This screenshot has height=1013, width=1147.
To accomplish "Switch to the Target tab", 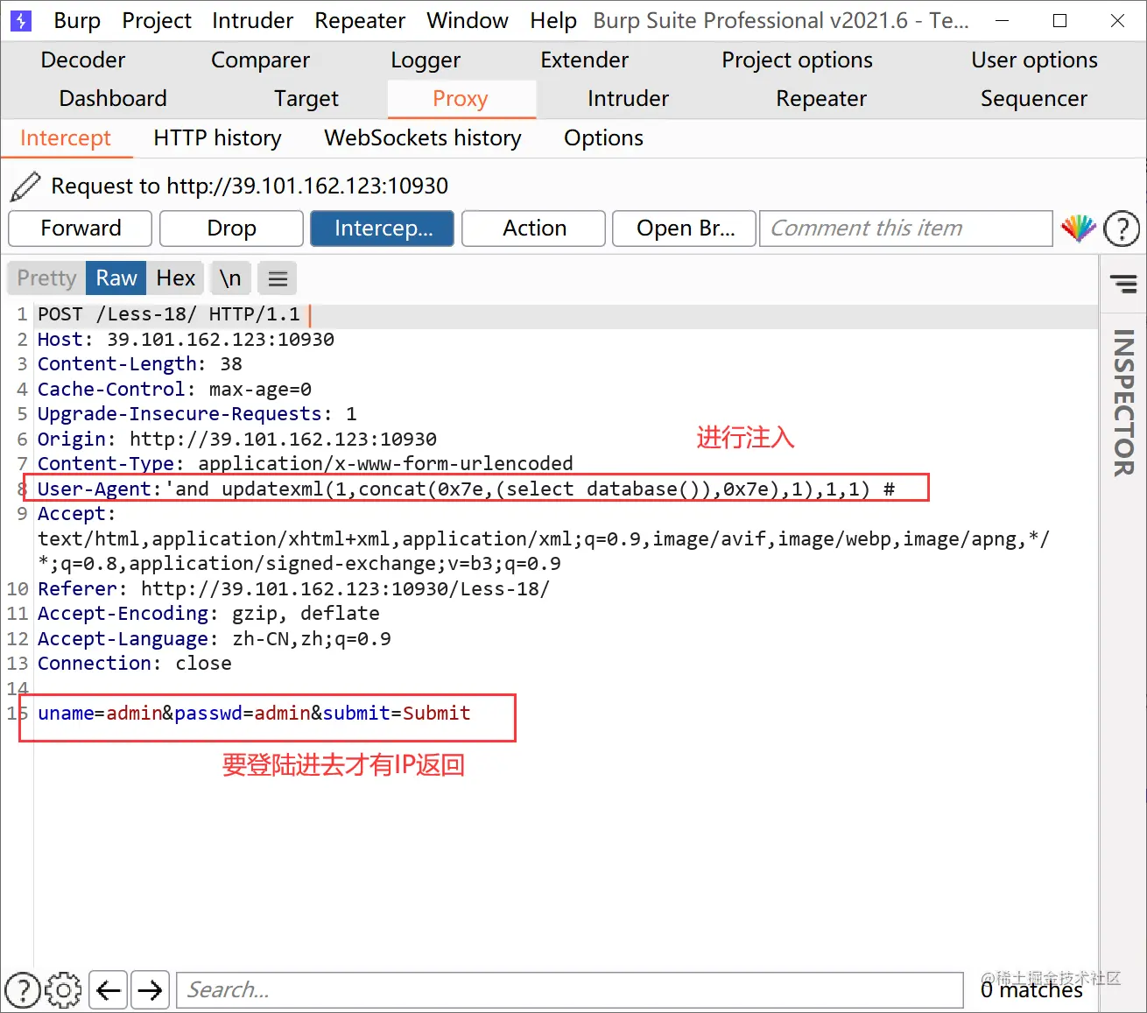I will [306, 99].
